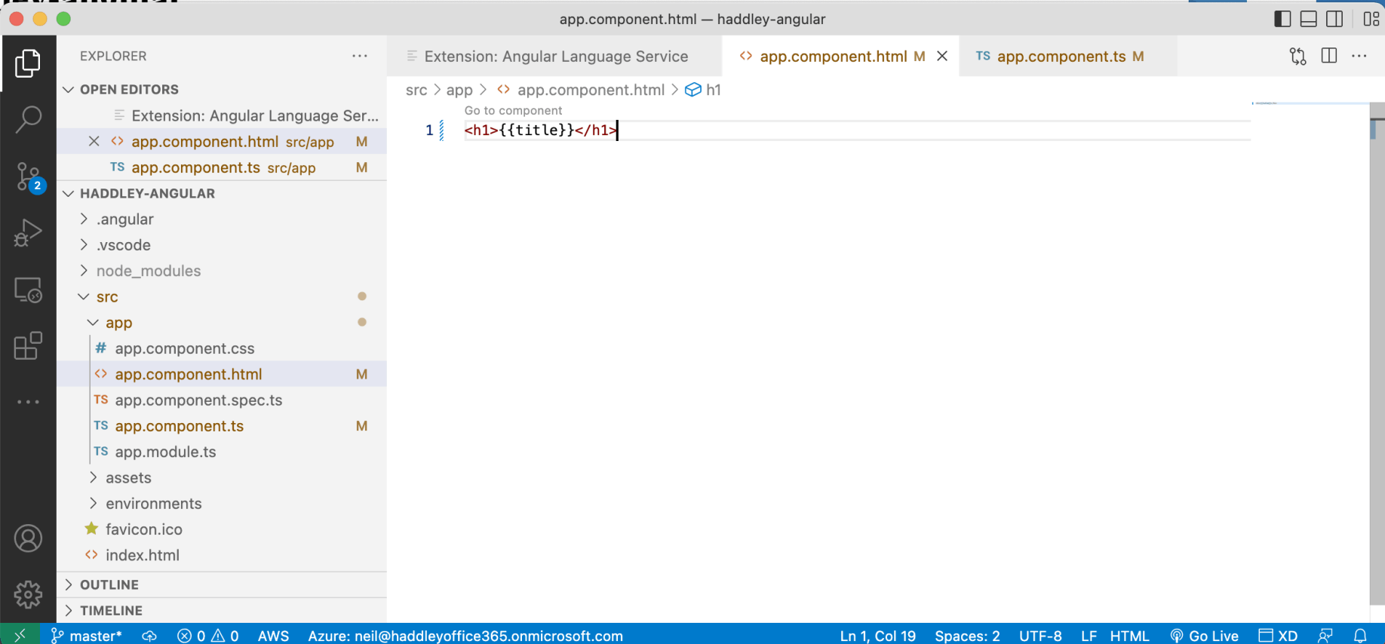Open Explorer views and more actions menu
1385x644 pixels.
click(x=360, y=56)
